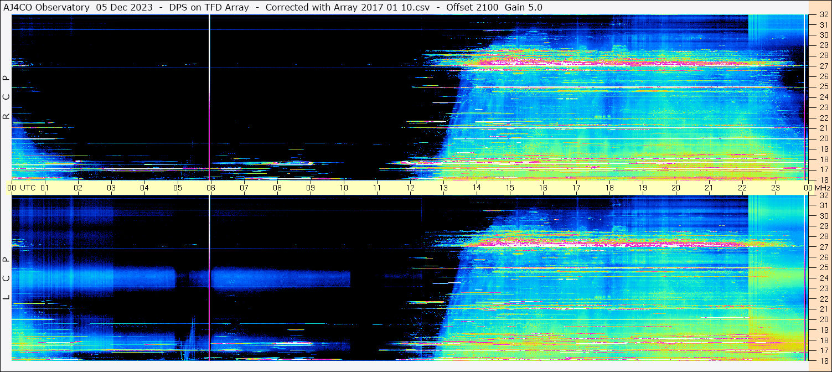The image size is (832, 372).
Task: Click the 01 hour mark on time axis
Action: pyautogui.click(x=45, y=188)
